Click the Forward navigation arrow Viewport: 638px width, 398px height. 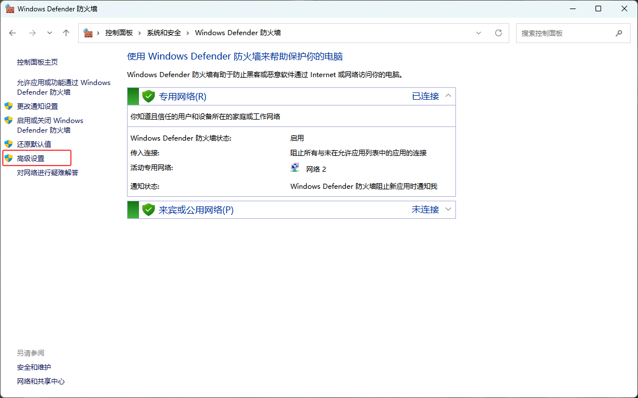32,33
